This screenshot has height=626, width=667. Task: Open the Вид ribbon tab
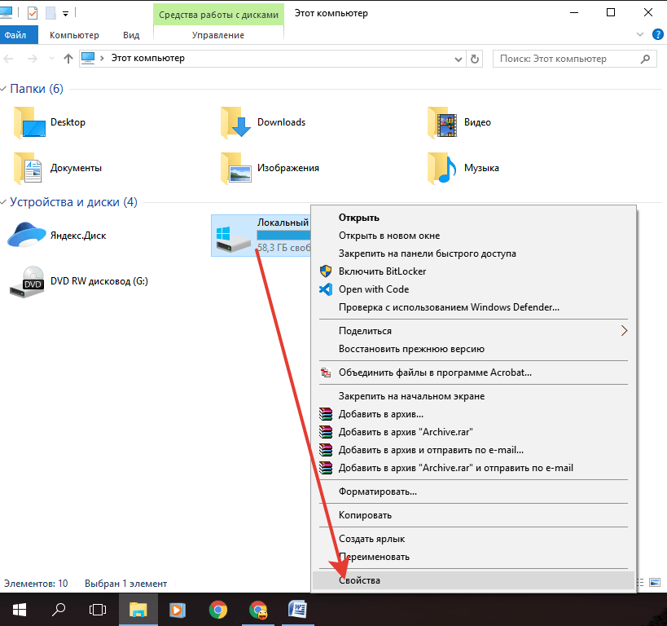tap(131, 35)
